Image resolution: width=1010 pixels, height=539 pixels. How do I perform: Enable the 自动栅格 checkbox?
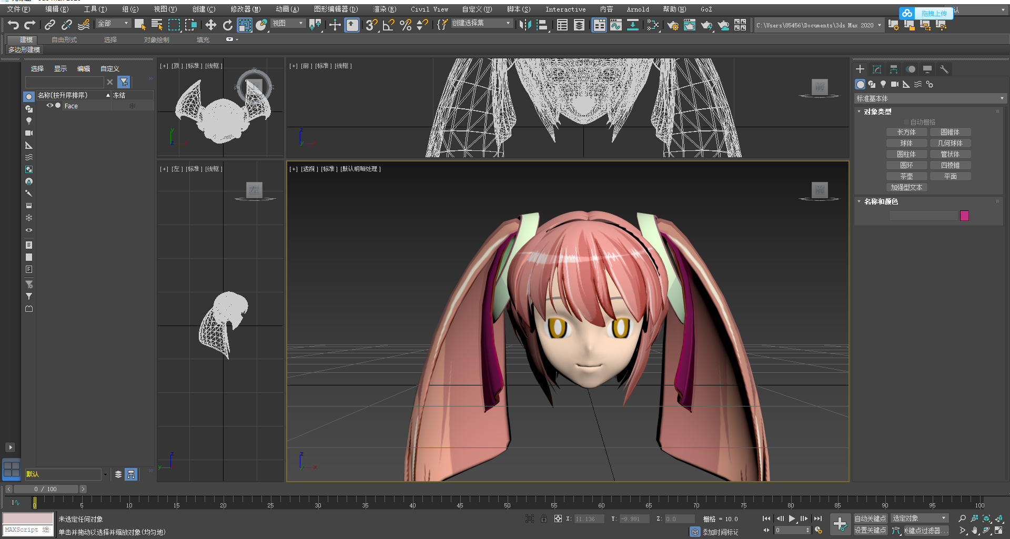pos(906,122)
